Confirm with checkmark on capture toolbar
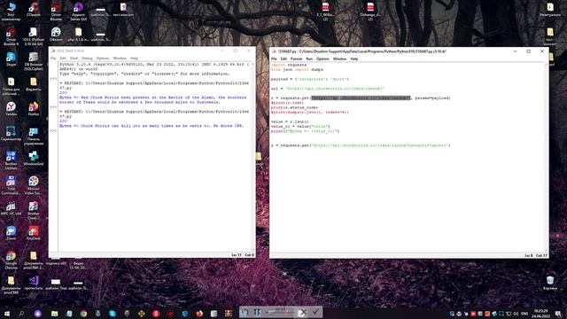567x319 pixels. [x=315, y=312]
